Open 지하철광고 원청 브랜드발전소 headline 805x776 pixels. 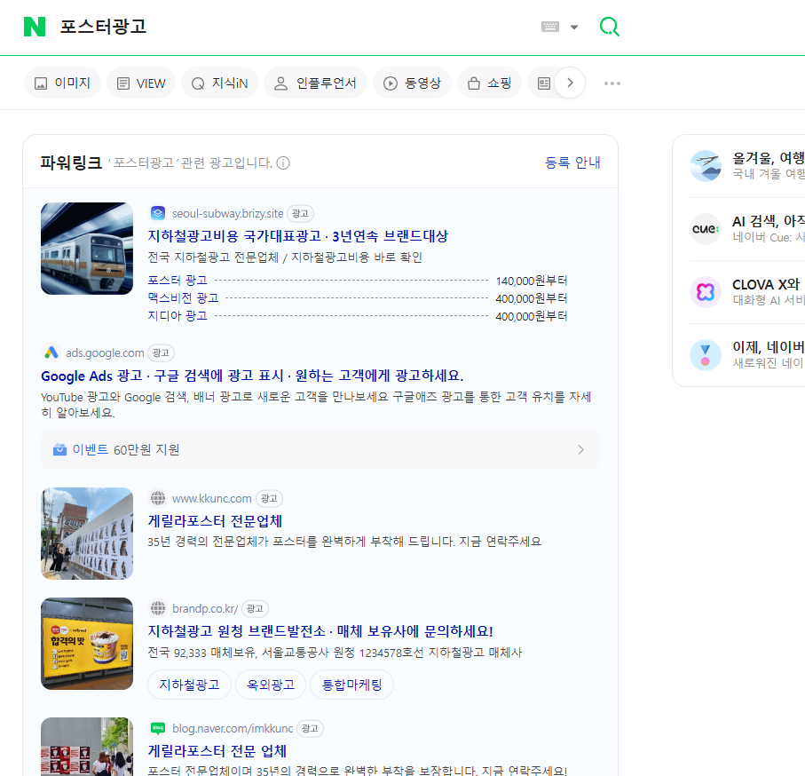(x=320, y=631)
